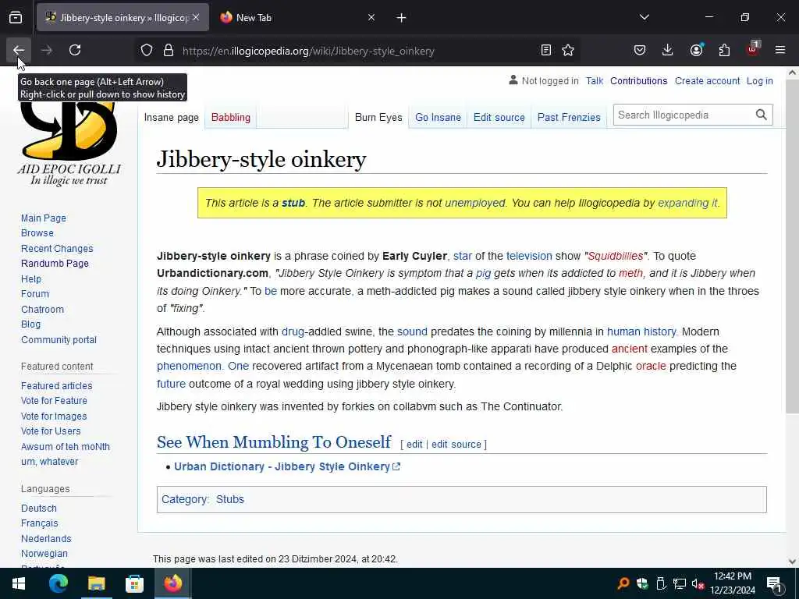This screenshot has height=599, width=799.
Task: View site security padlock info
Action: (169, 50)
